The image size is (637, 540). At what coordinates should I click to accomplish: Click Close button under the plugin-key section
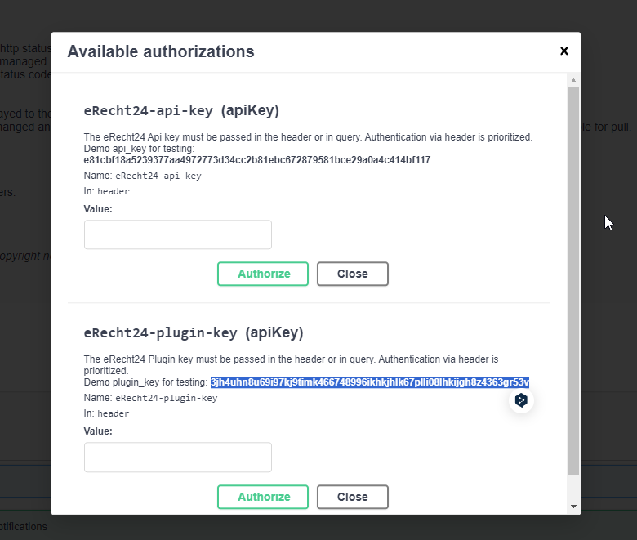pyautogui.click(x=352, y=497)
